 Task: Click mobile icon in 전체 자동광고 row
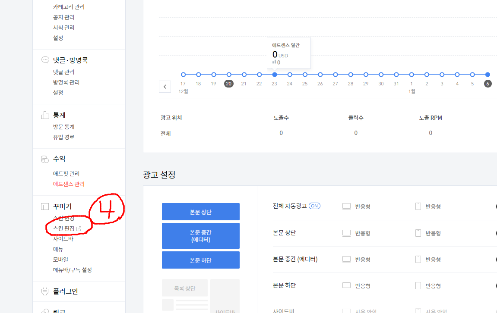pos(418,207)
